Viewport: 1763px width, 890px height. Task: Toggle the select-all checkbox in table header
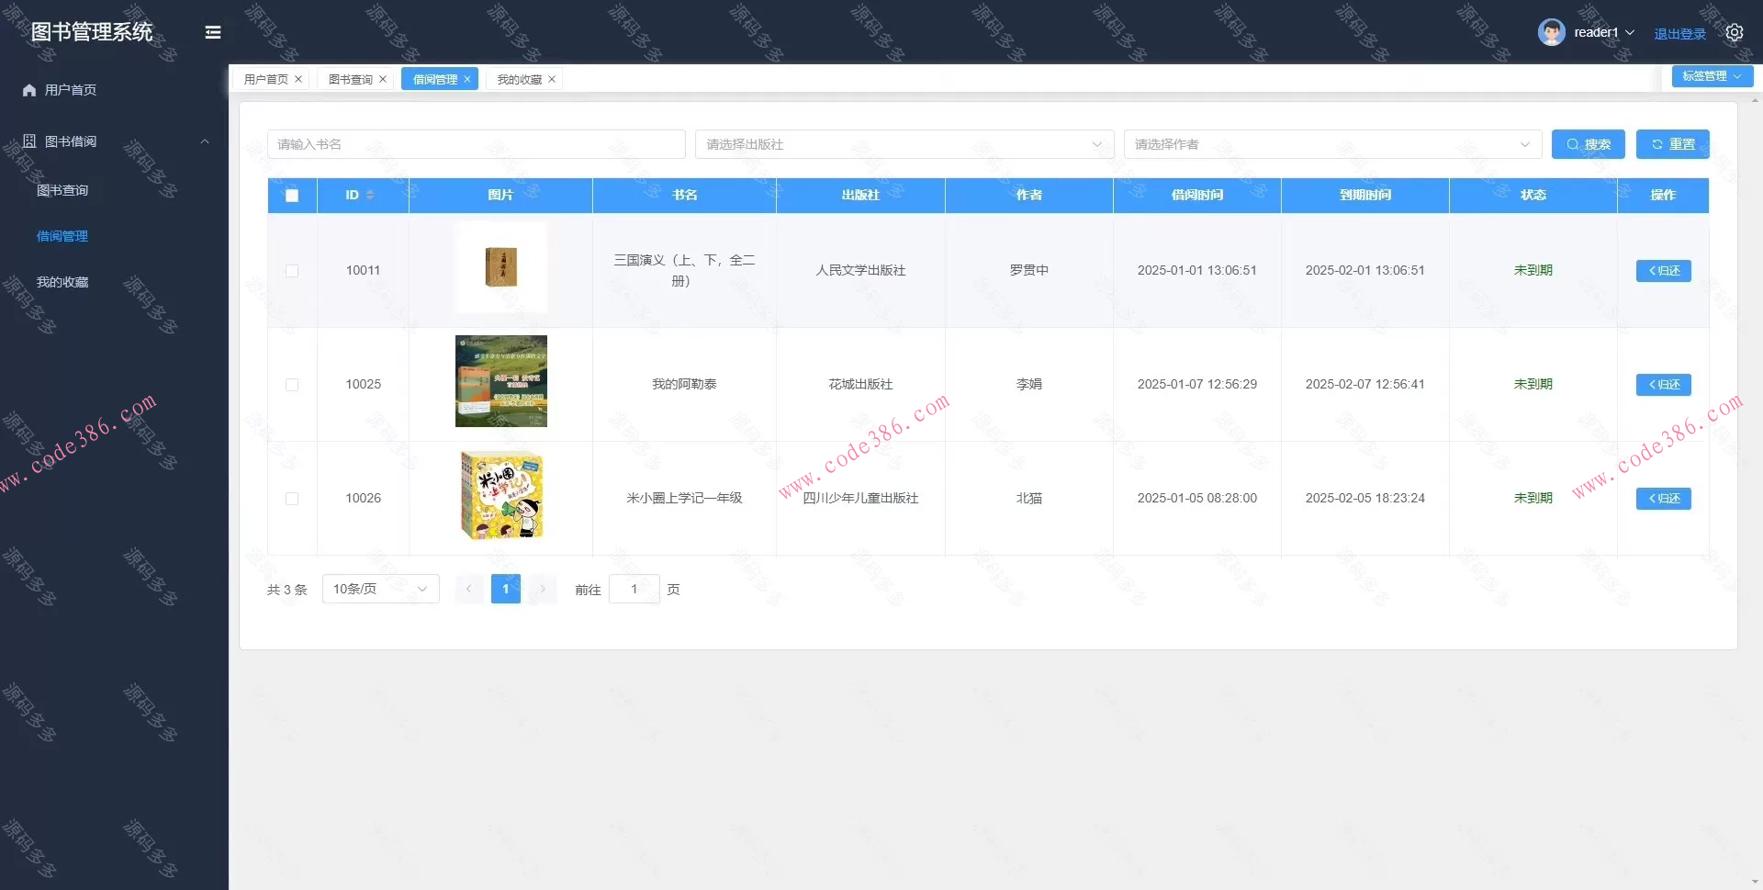point(292,195)
